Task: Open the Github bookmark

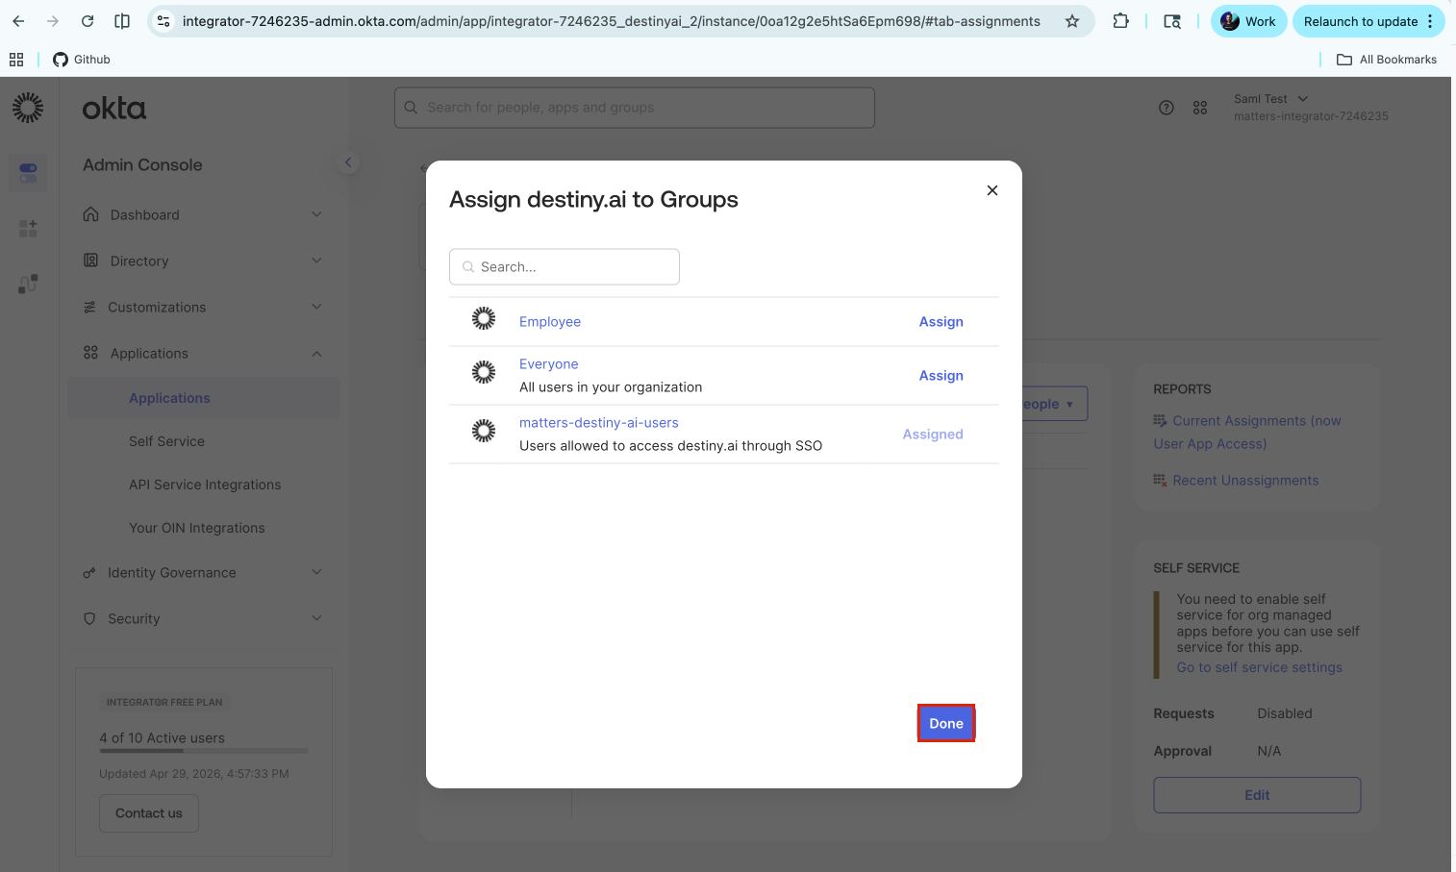Action: tap(82, 60)
